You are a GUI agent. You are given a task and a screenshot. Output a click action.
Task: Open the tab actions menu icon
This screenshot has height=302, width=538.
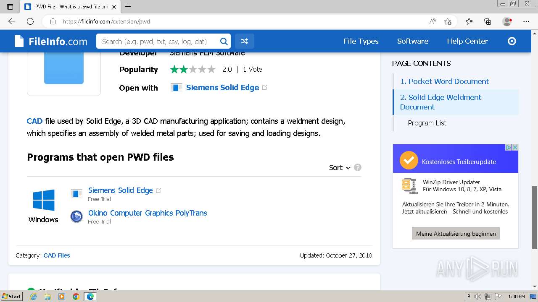point(10,7)
